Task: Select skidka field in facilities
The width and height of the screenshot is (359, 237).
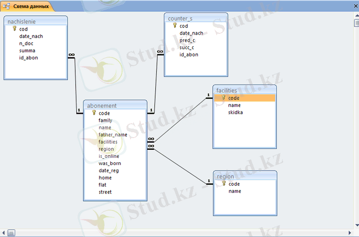Action: tap(235, 112)
